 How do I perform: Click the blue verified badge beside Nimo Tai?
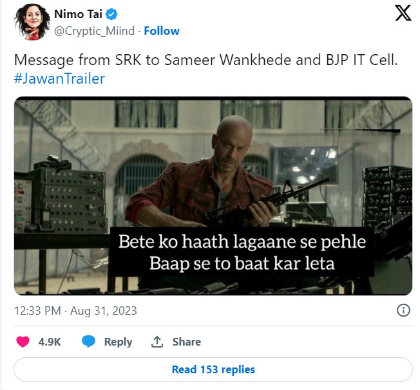[111, 14]
